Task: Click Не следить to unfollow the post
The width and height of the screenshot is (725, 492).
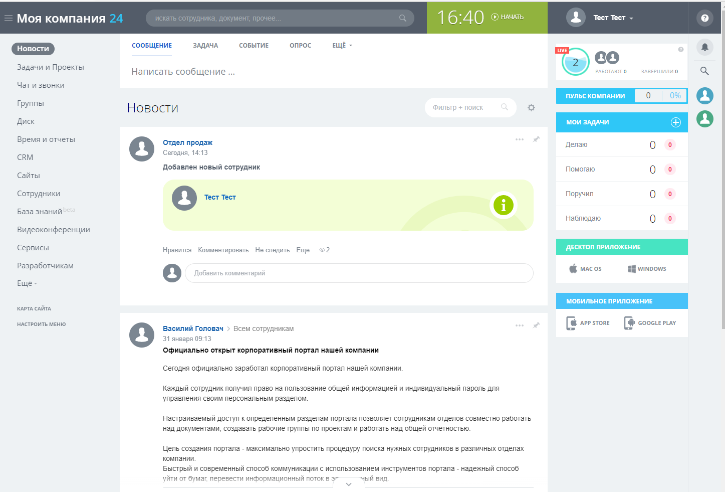Action: pos(272,250)
